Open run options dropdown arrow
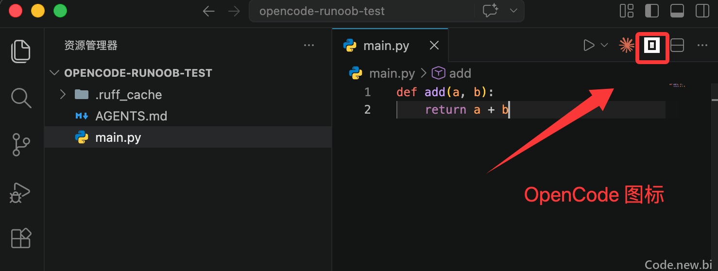 [x=604, y=45]
